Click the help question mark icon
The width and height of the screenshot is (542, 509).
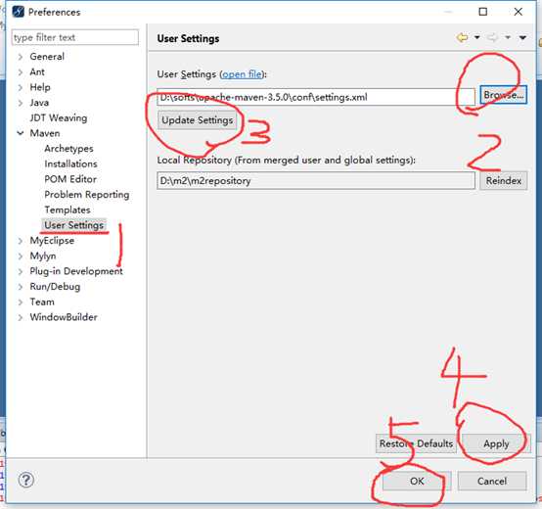tap(25, 480)
